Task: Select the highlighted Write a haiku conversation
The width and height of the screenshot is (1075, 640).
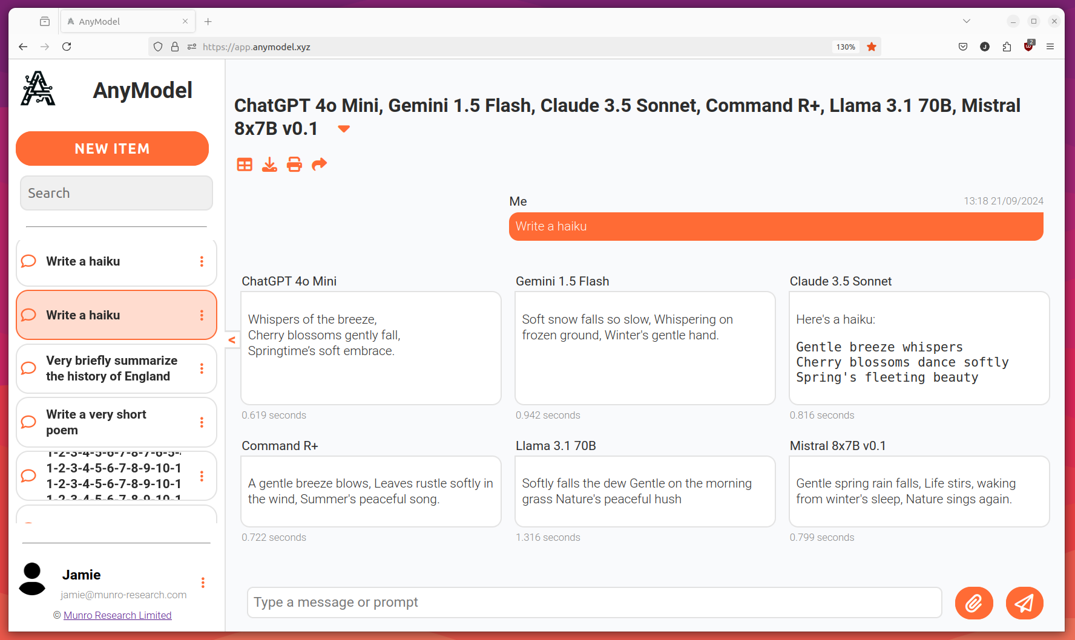Action: pyautogui.click(x=116, y=315)
